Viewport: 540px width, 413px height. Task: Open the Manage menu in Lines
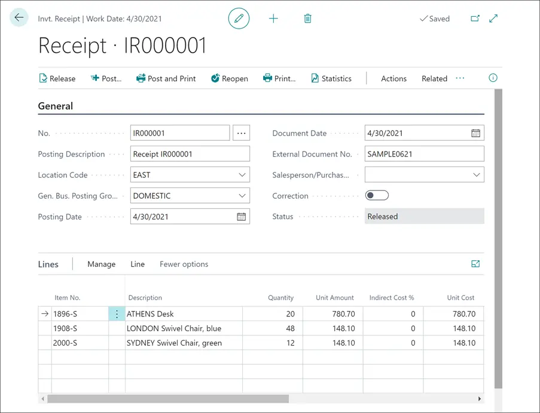(101, 264)
